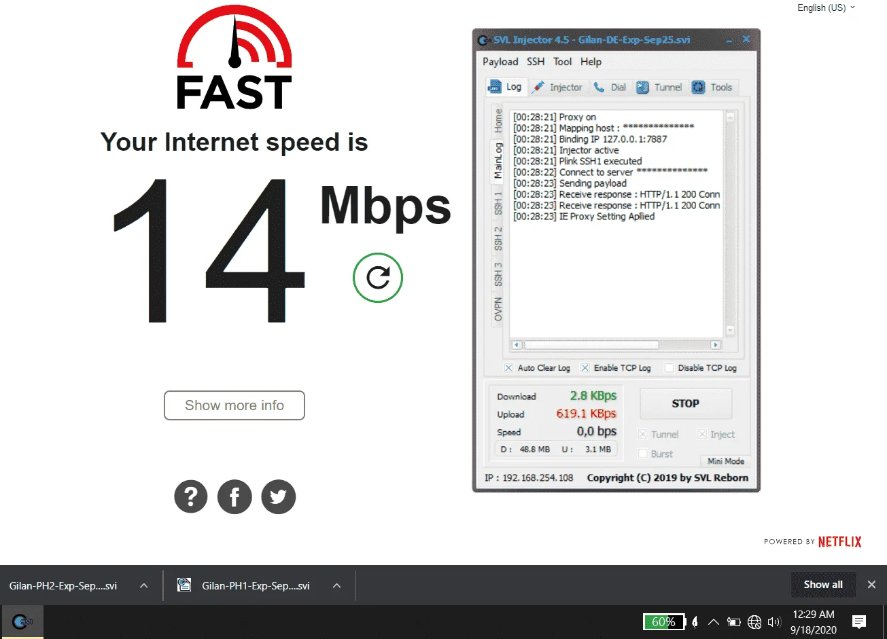The height and width of the screenshot is (639, 887).
Task: Switch to the Injector tab
Action: pyautogui.click(x=557, y=87)
